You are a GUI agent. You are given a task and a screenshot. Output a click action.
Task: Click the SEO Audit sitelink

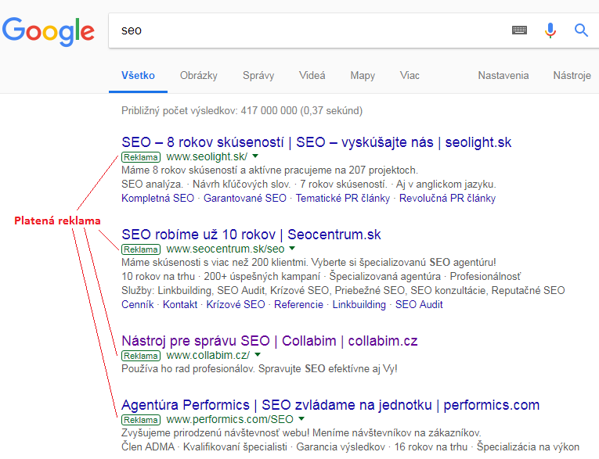coord(419,304)
